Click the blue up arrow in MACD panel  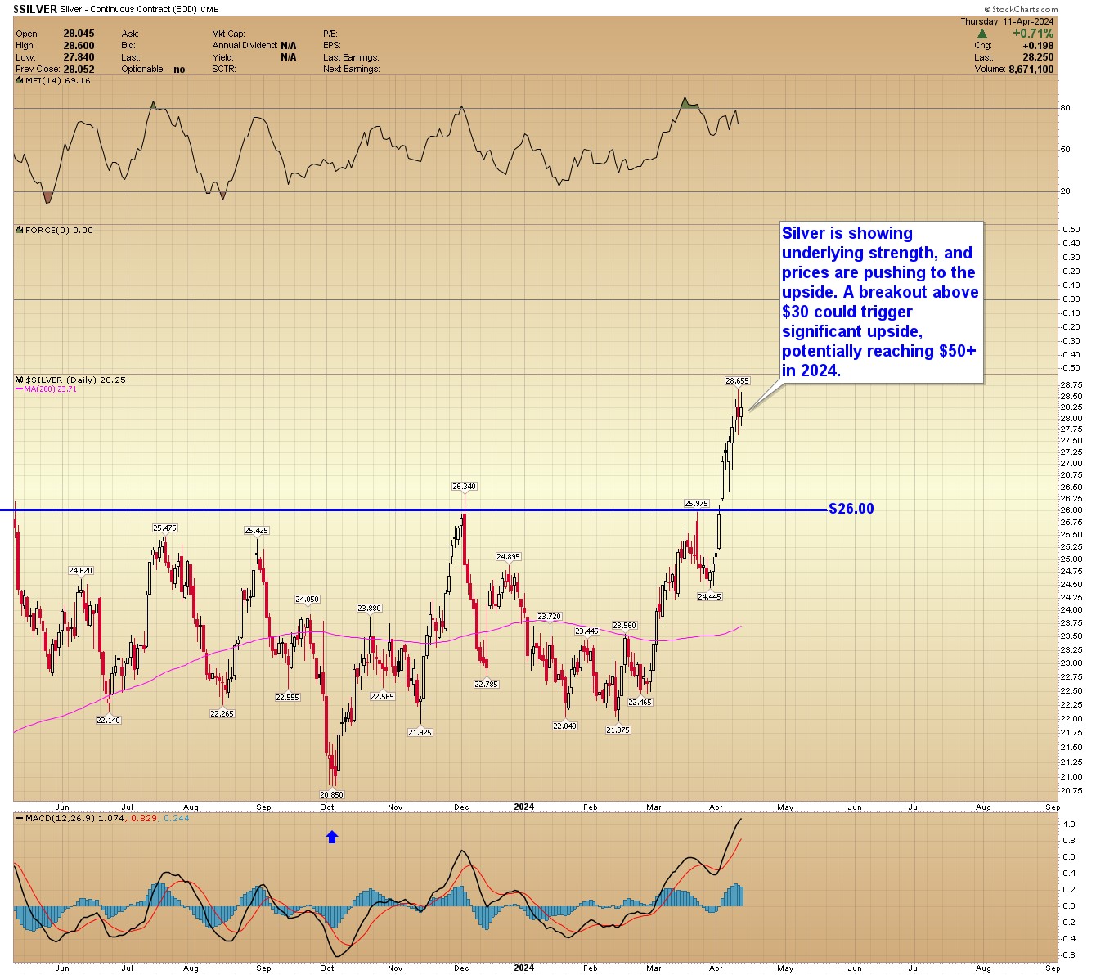332,837
